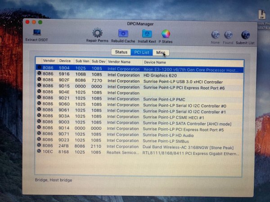
Task: Select RTL8111/8168/8411 Gigabit Ethernet entry
Action: click(191, 154)
